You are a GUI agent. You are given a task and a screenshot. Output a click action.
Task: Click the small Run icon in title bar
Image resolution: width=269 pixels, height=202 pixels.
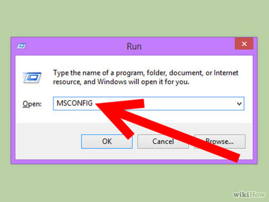pyautogui.click(x=22, y=46)
